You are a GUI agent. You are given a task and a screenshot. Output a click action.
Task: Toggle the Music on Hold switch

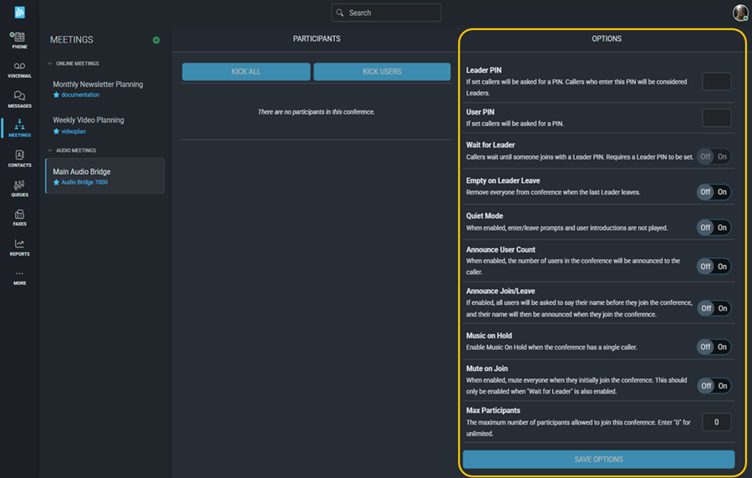714,347
